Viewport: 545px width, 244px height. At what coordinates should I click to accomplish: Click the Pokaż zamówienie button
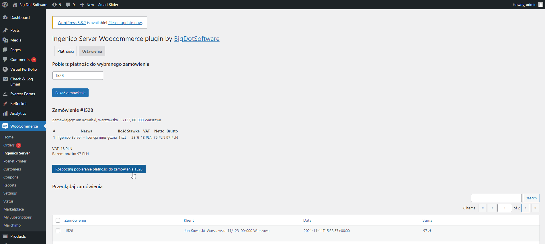(x=70, y=93)
